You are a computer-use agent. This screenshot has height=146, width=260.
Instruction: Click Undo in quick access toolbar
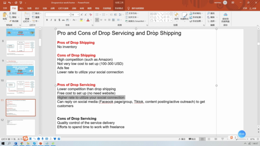pos(9,3)
